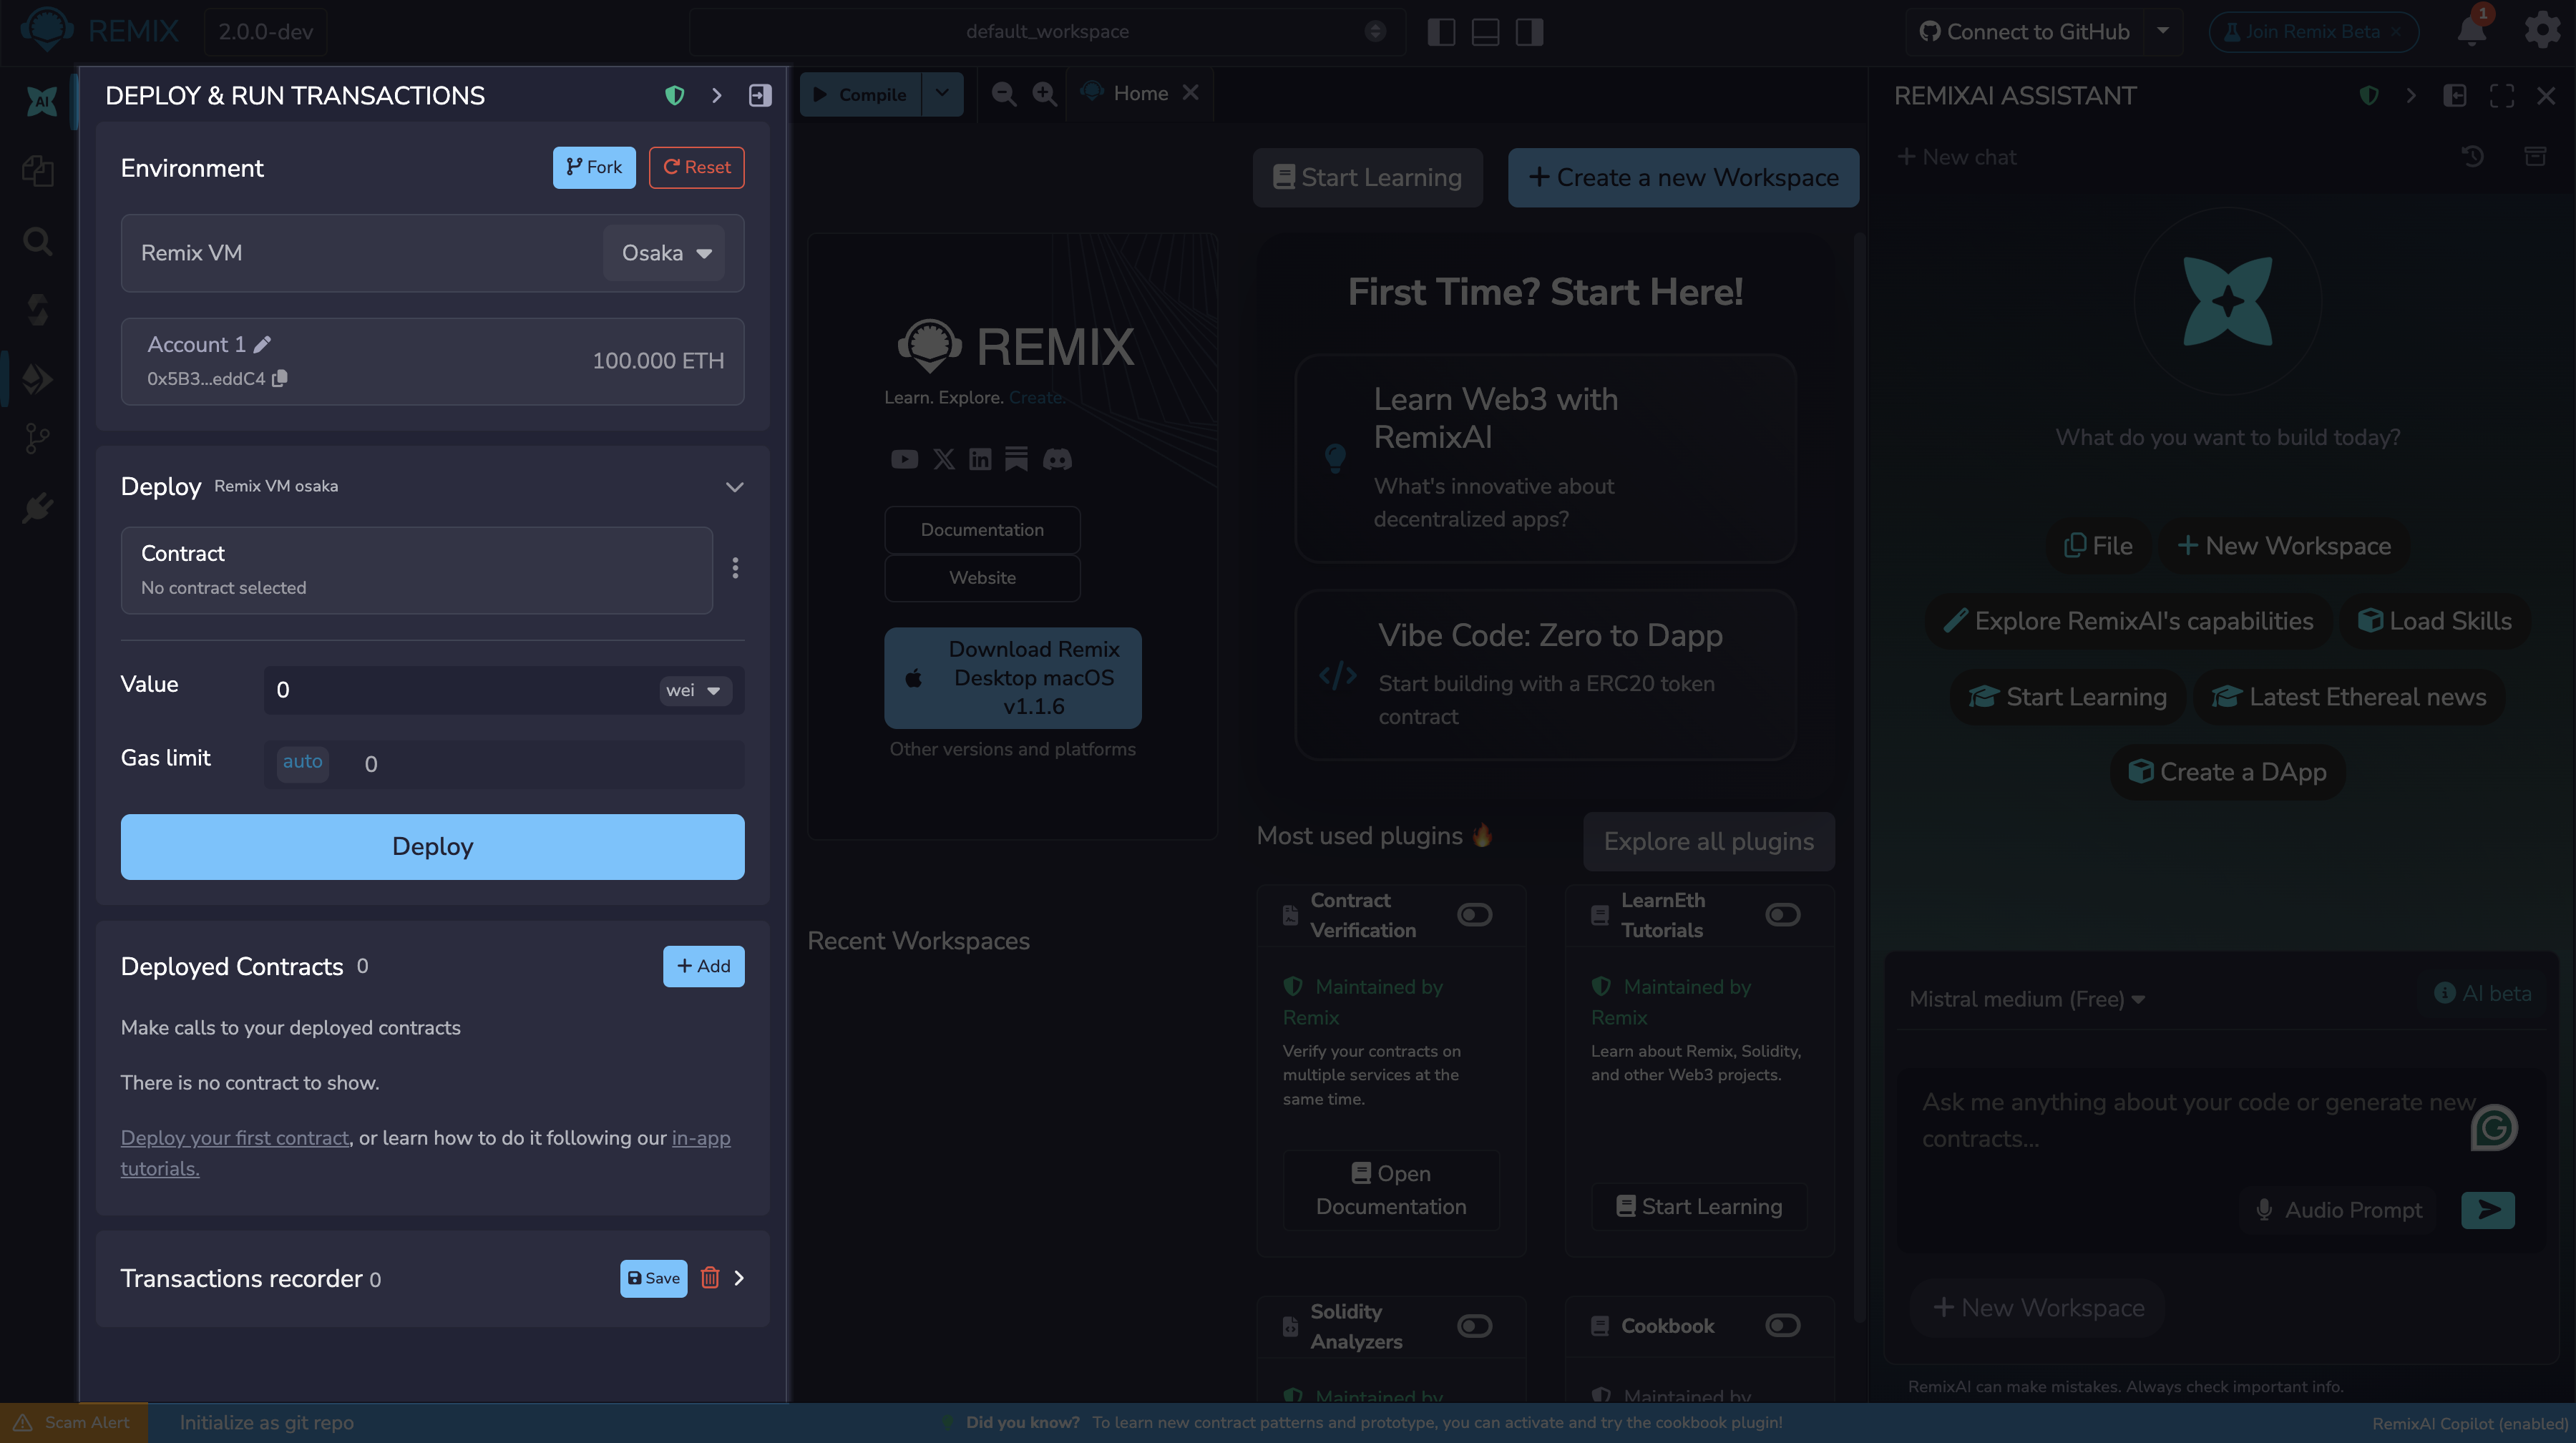Click the settings gear icon
This screenshot has width=2576, height=1443.
click(x=2542, y=31)
